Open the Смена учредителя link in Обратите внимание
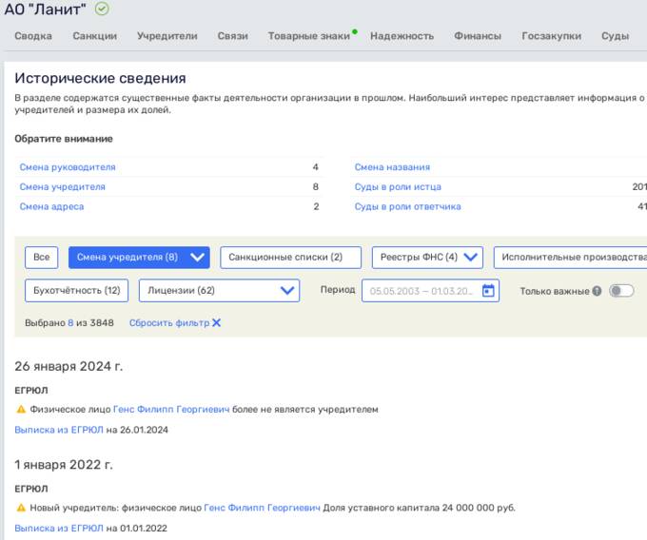 point(62,187)
